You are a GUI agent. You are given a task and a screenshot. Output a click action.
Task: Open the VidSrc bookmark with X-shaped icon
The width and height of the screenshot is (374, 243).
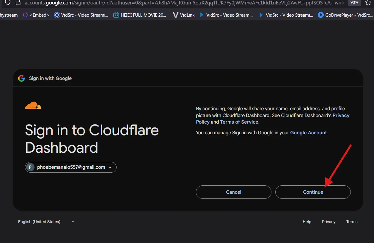(81, 15)
